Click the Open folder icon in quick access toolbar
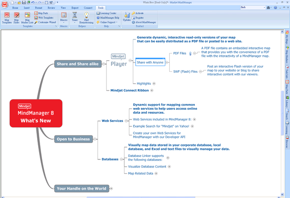This screenshot has width=290, height=198. pos(19,2)
